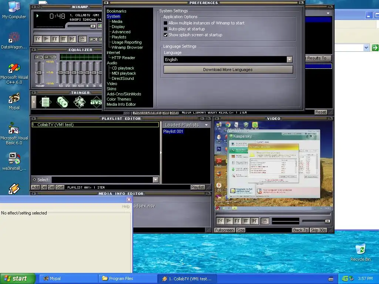Screen dimensions: 379x284
Task: Click Video window volume slider handle
Action: (328, 221)
